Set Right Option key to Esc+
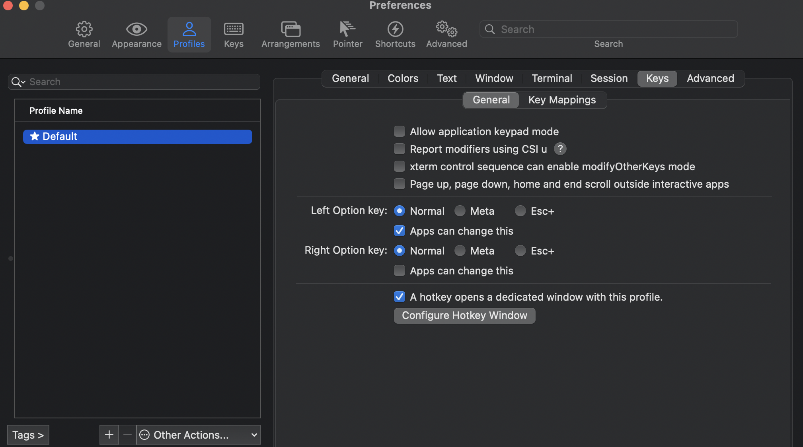Image resolution: width=803 pixels, height=447 pixels. [520, 251]
